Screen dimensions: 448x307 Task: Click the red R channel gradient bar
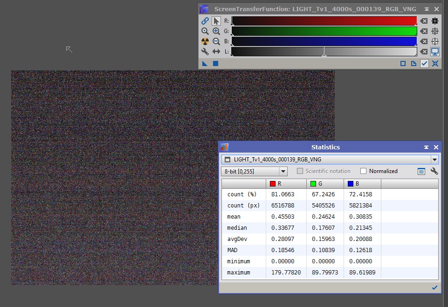(x=324, y=21)
